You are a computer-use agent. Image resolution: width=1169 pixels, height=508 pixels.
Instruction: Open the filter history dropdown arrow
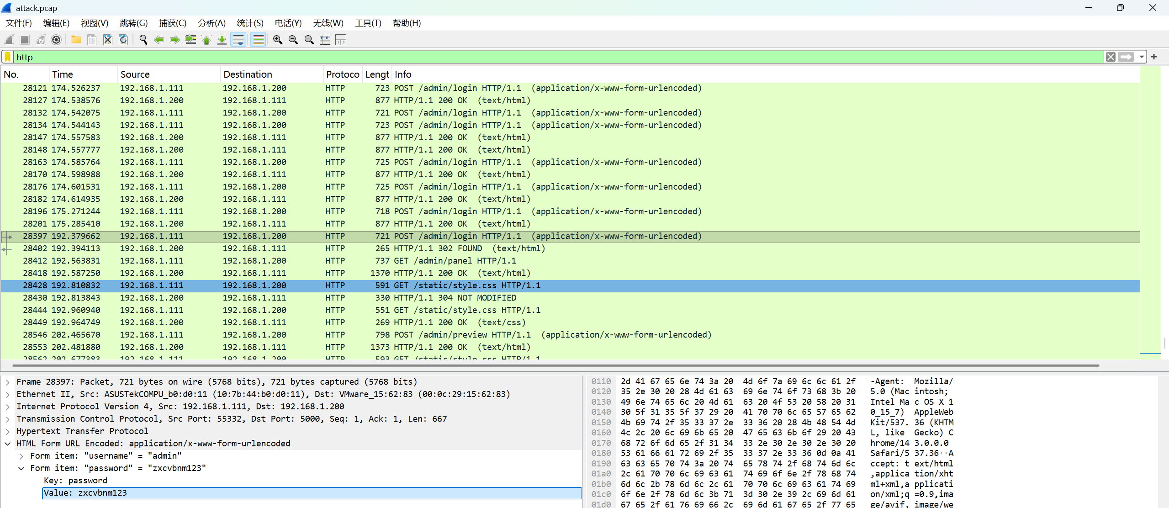(1142, 57)
